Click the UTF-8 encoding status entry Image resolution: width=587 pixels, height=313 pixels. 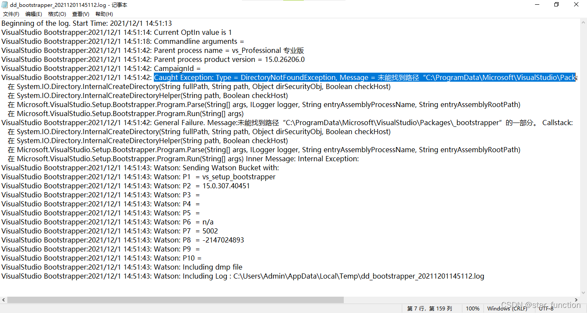[x=546, y=308]
